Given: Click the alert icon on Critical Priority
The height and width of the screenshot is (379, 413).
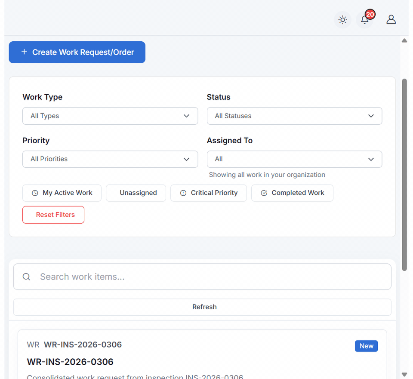Looking at the screenshot, I should (183, 193).
